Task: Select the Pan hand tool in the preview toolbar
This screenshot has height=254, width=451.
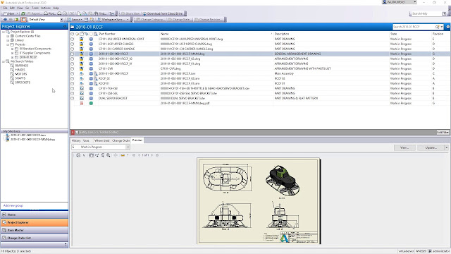Action: tap(91, 155)
